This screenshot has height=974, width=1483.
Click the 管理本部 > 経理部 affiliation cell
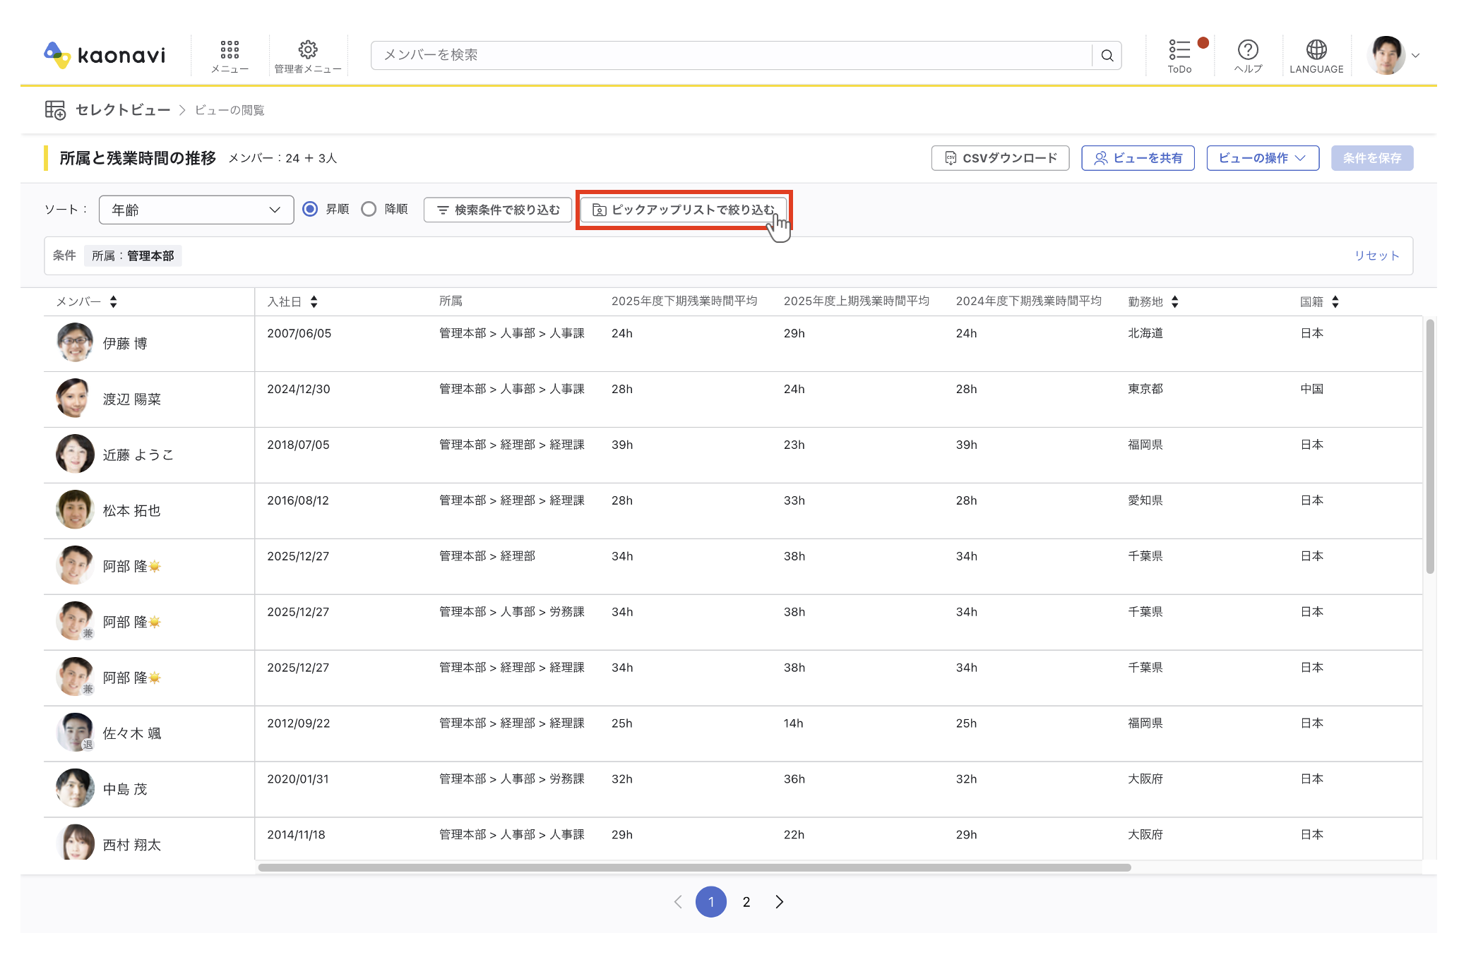coord(487,555)
